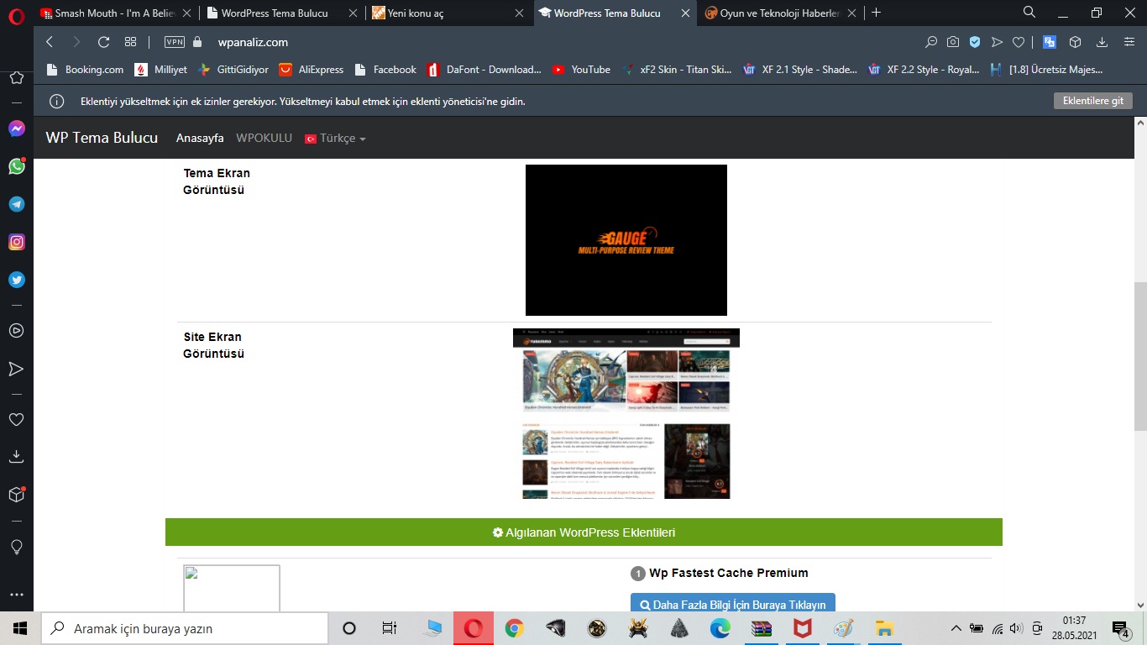Open Messenger from the Opera sidebar
The height and width of the screenshot is (645, 1147).
(x=16, y=128)
